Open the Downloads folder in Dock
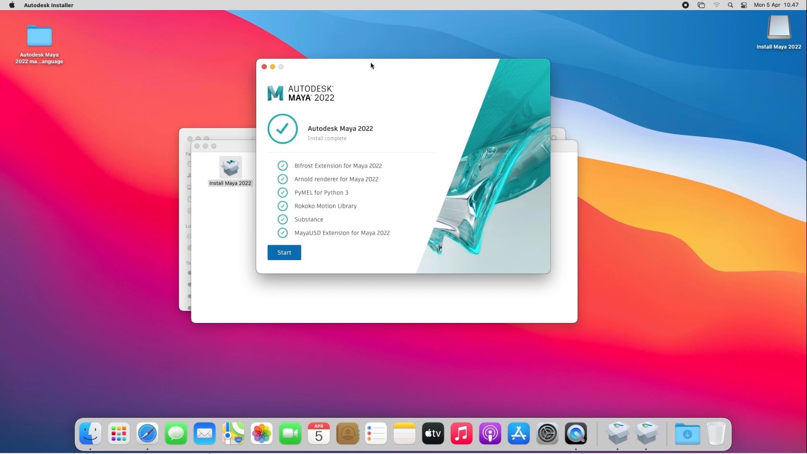807x454 pixels. coord(687,434)
